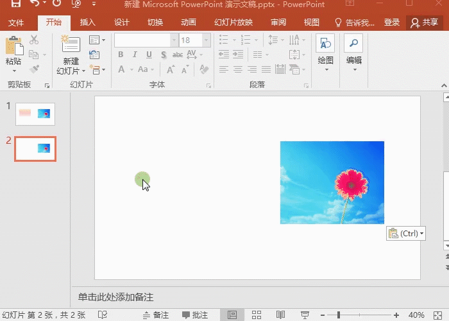Toggle the Notes button in status bar
This screenshot has height=321, width=449.
[156, 315]
